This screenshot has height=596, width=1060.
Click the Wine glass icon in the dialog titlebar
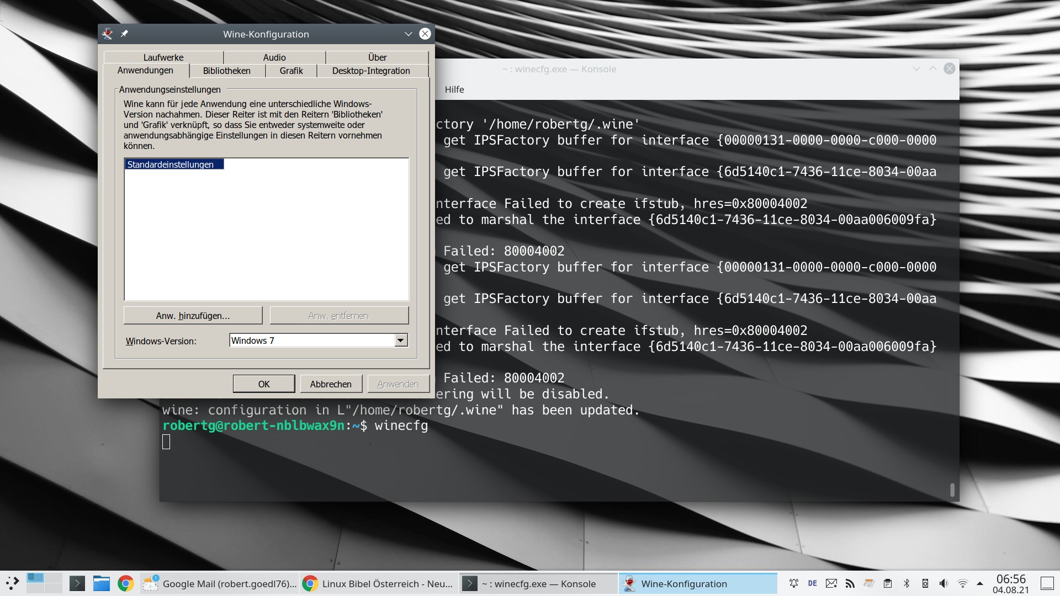pos(108,34)
